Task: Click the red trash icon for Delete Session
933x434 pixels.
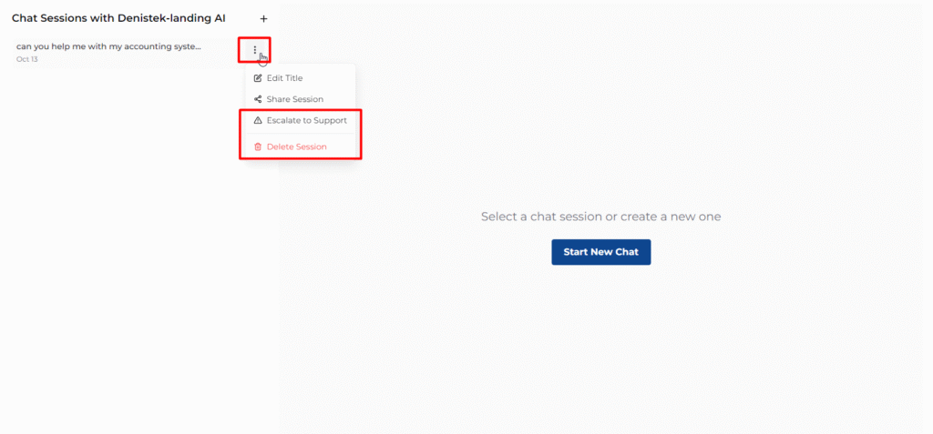Action: click(258, 146)
